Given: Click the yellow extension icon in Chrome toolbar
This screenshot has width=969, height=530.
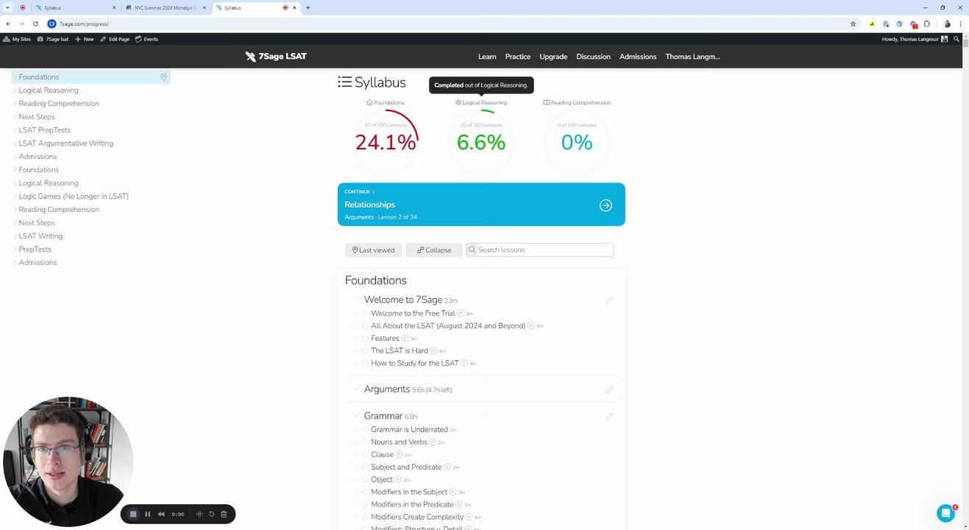Looking at the screenshot, I should click(872, 24).
